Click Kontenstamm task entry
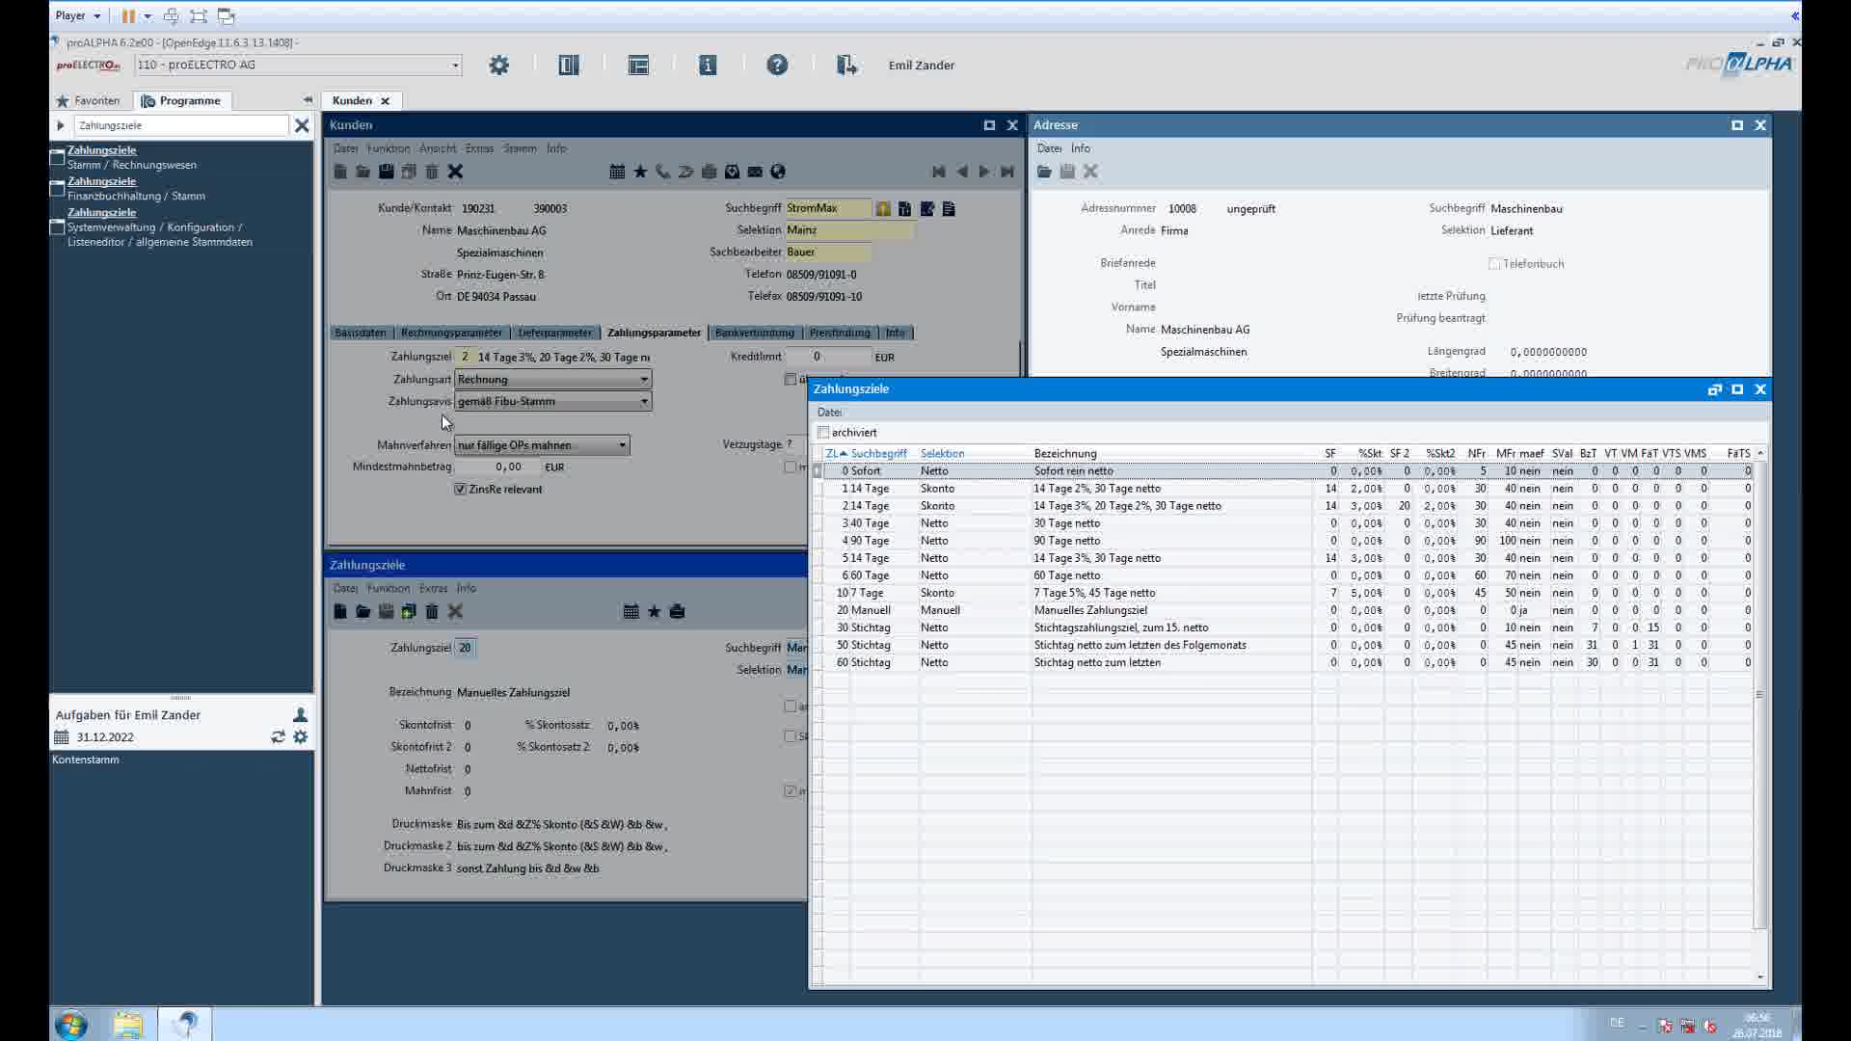 [86, 760]
